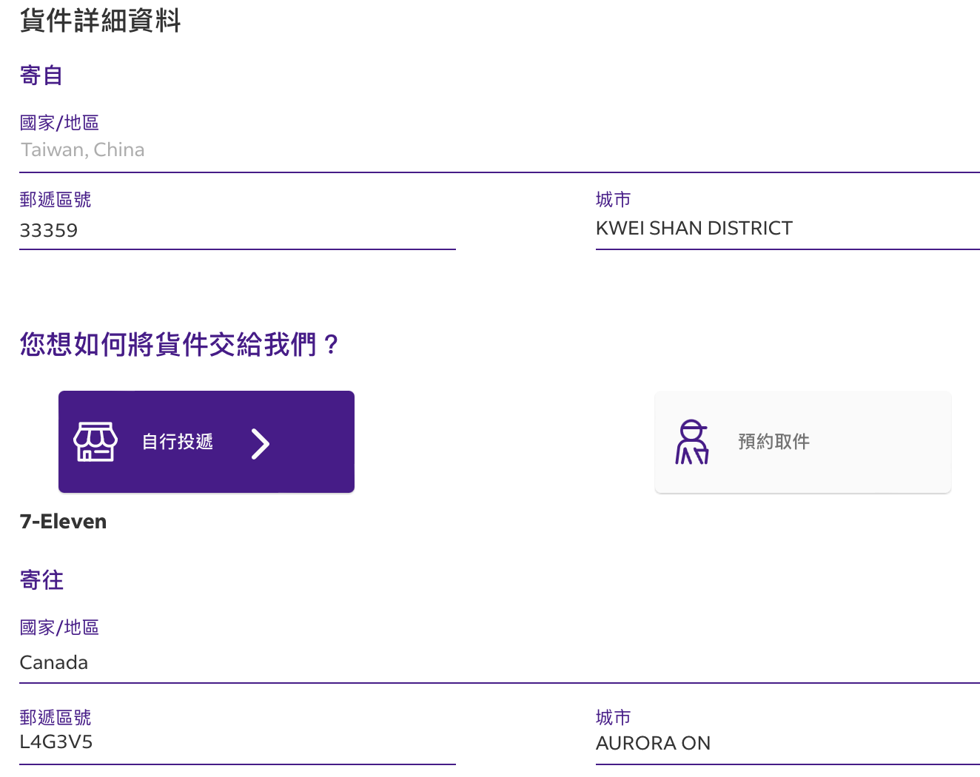The height and width of the screenshot is (777, 980).
Task: Choose the 預約取件 pickup option
Action: (802, 442)
